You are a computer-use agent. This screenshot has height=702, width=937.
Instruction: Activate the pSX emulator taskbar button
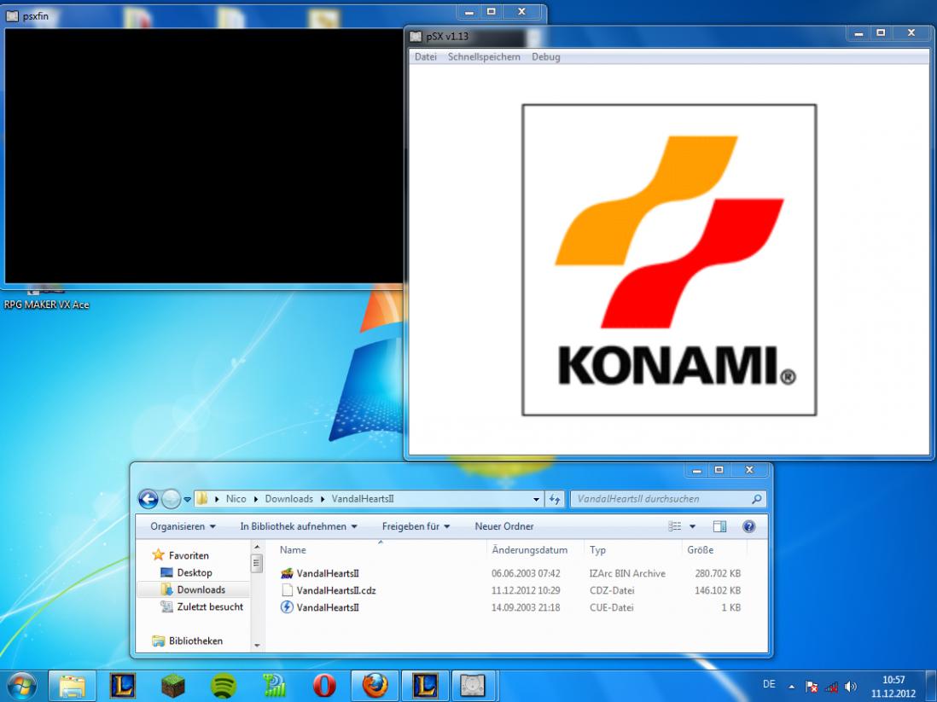[473, 685]
